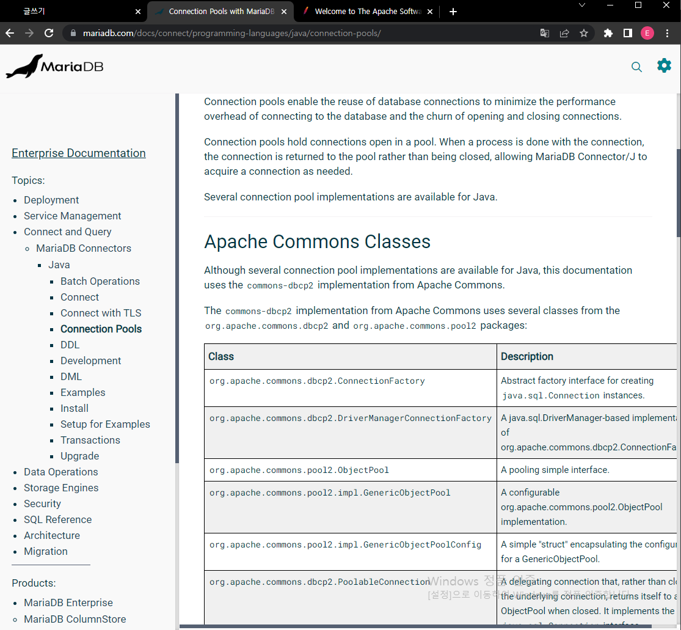The height and width of the screenshot is (630, 681).
Task: Close the Apache Software tab
Action: pyautogui.click(x=429, y=12)
